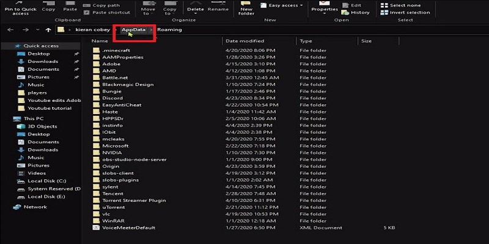Open the Copy to dropdown
The width and height of the screenshot is (489, 244).
click(x=170, y=8)
